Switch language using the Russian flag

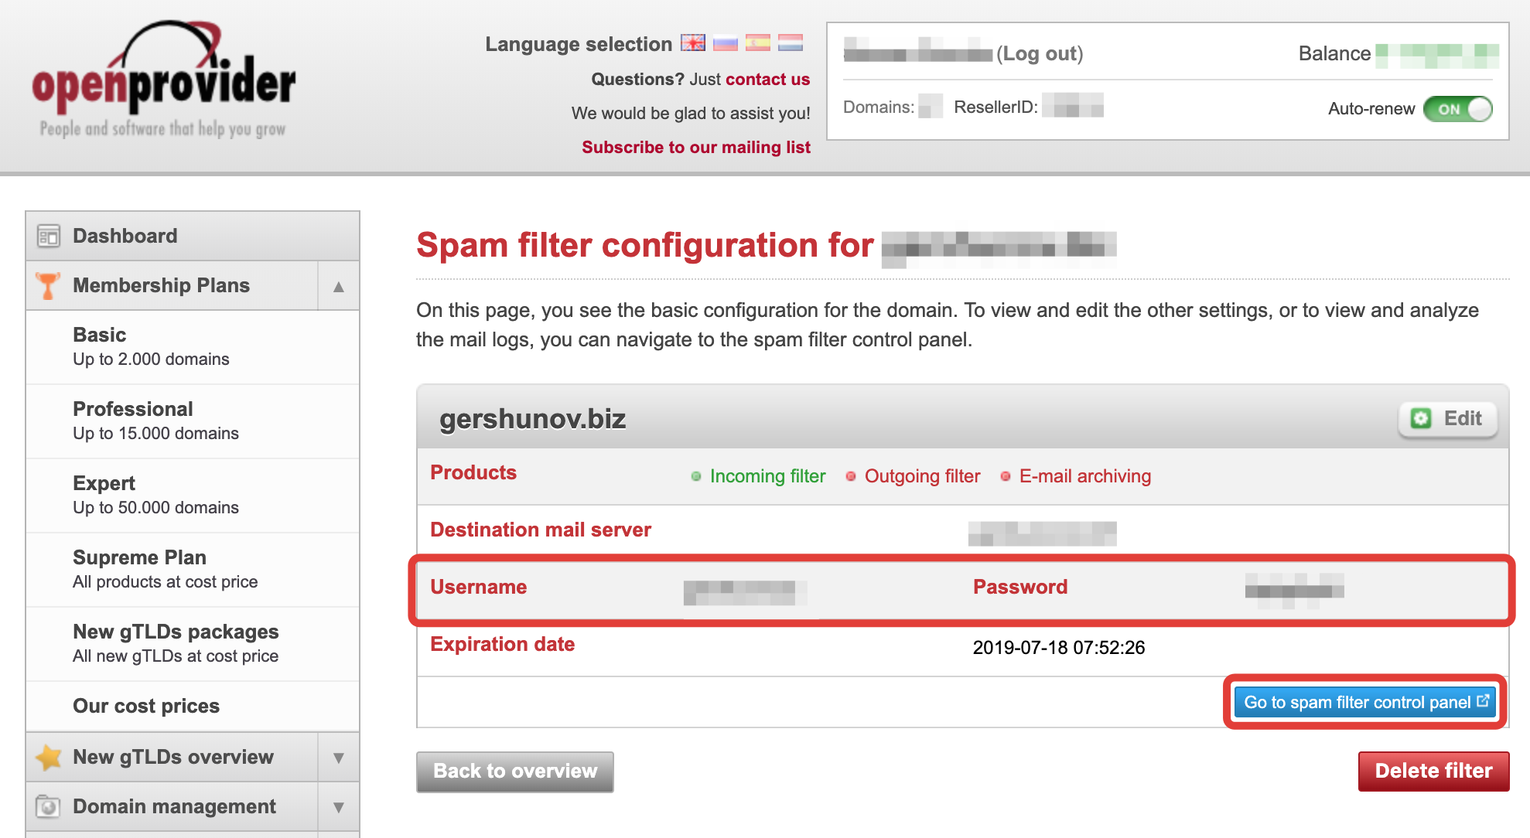(726, 43)
